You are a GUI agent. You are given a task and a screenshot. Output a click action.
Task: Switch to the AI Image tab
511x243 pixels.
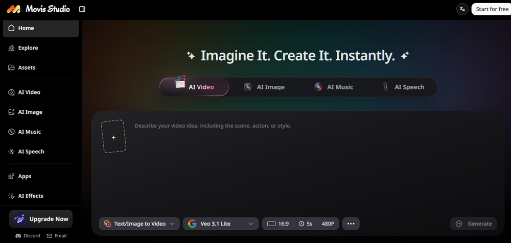[264, 87]
